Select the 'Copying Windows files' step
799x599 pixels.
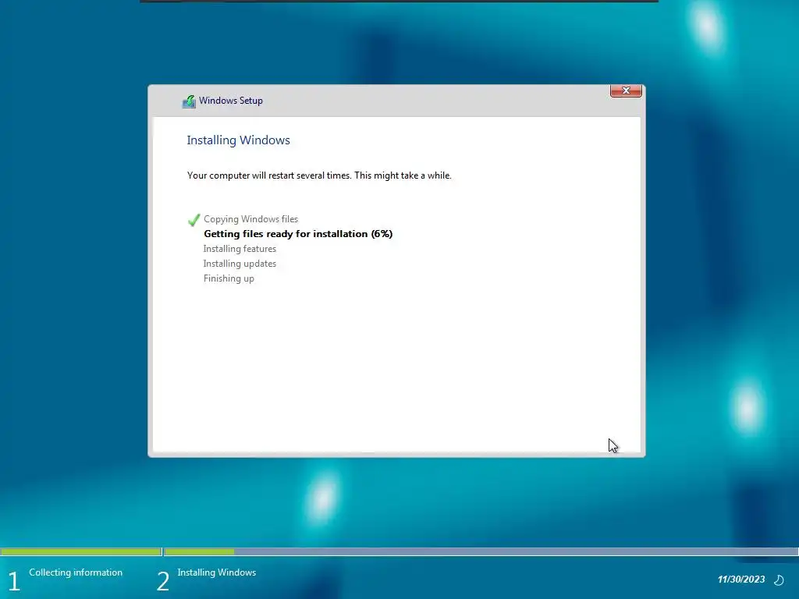pos(250,219)
